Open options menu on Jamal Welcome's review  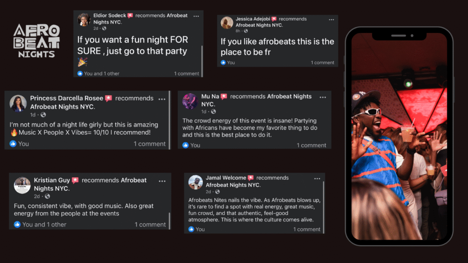tap(316, 178)
